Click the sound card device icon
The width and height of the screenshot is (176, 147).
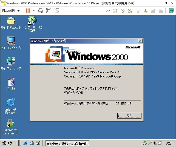[x=146, y=11]
